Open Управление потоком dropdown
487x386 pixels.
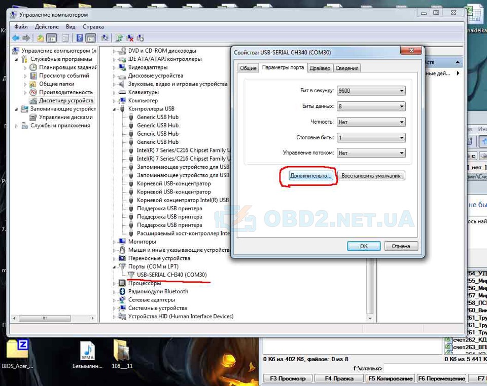point(371,153)
